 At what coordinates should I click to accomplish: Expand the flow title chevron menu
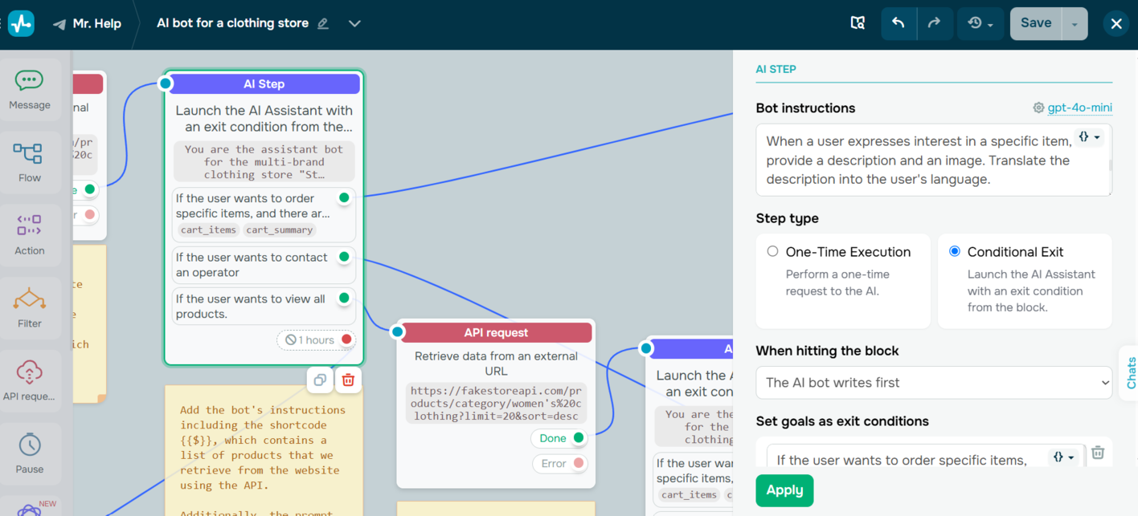pos(354,23)
